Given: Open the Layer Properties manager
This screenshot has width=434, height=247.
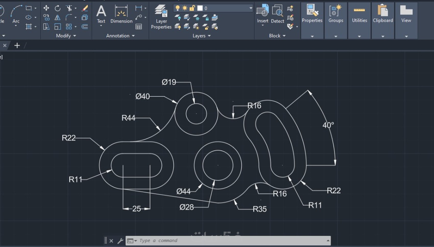Looking at the screenshot, I should [161, 17].
